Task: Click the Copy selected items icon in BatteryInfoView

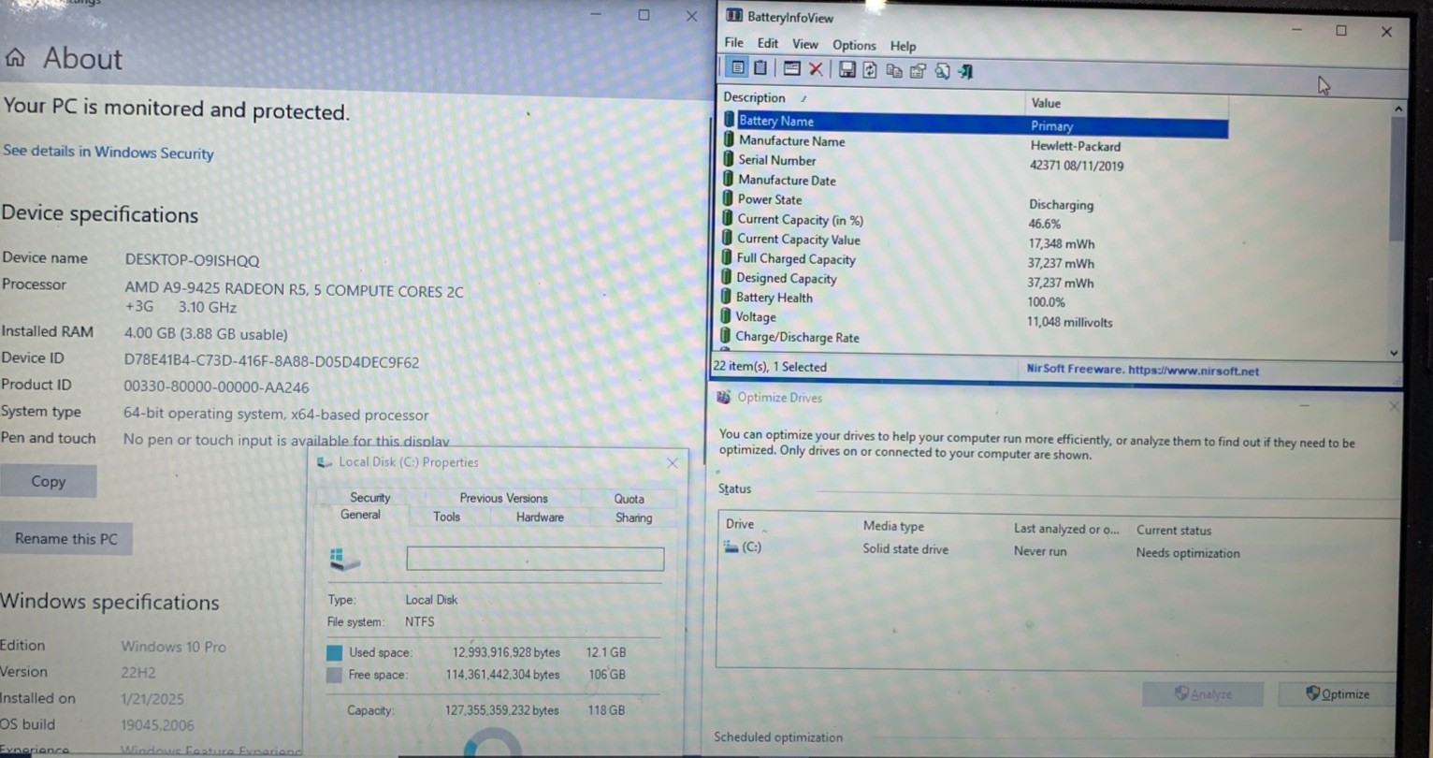Action: [x=894, y=70]
